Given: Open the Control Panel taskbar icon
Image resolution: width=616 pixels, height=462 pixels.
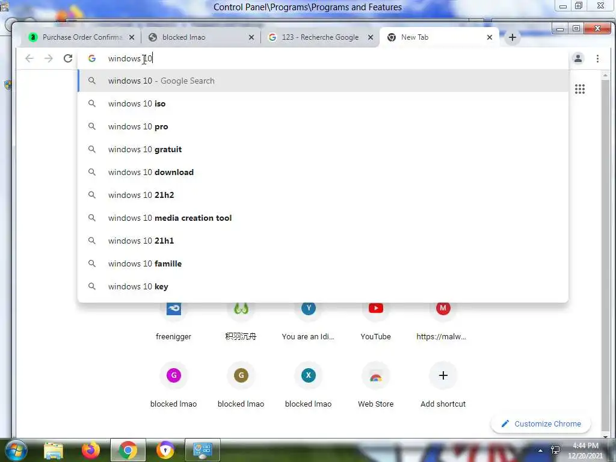Looking at the screenshot, I should pos(202,450).
